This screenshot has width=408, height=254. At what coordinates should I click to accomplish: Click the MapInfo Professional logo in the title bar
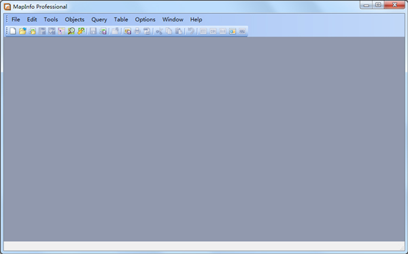pyautogui.click(x=7, y=7)
